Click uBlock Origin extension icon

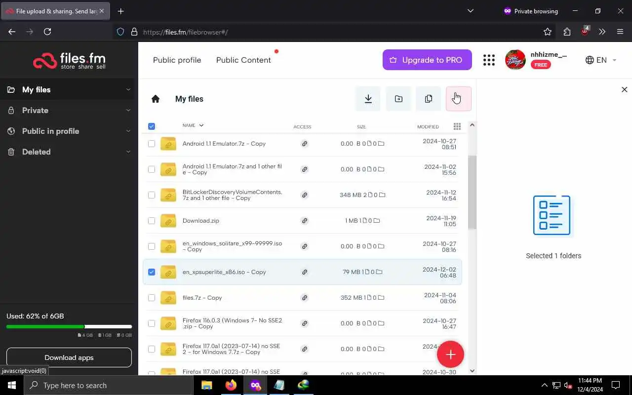pos(585,31)
